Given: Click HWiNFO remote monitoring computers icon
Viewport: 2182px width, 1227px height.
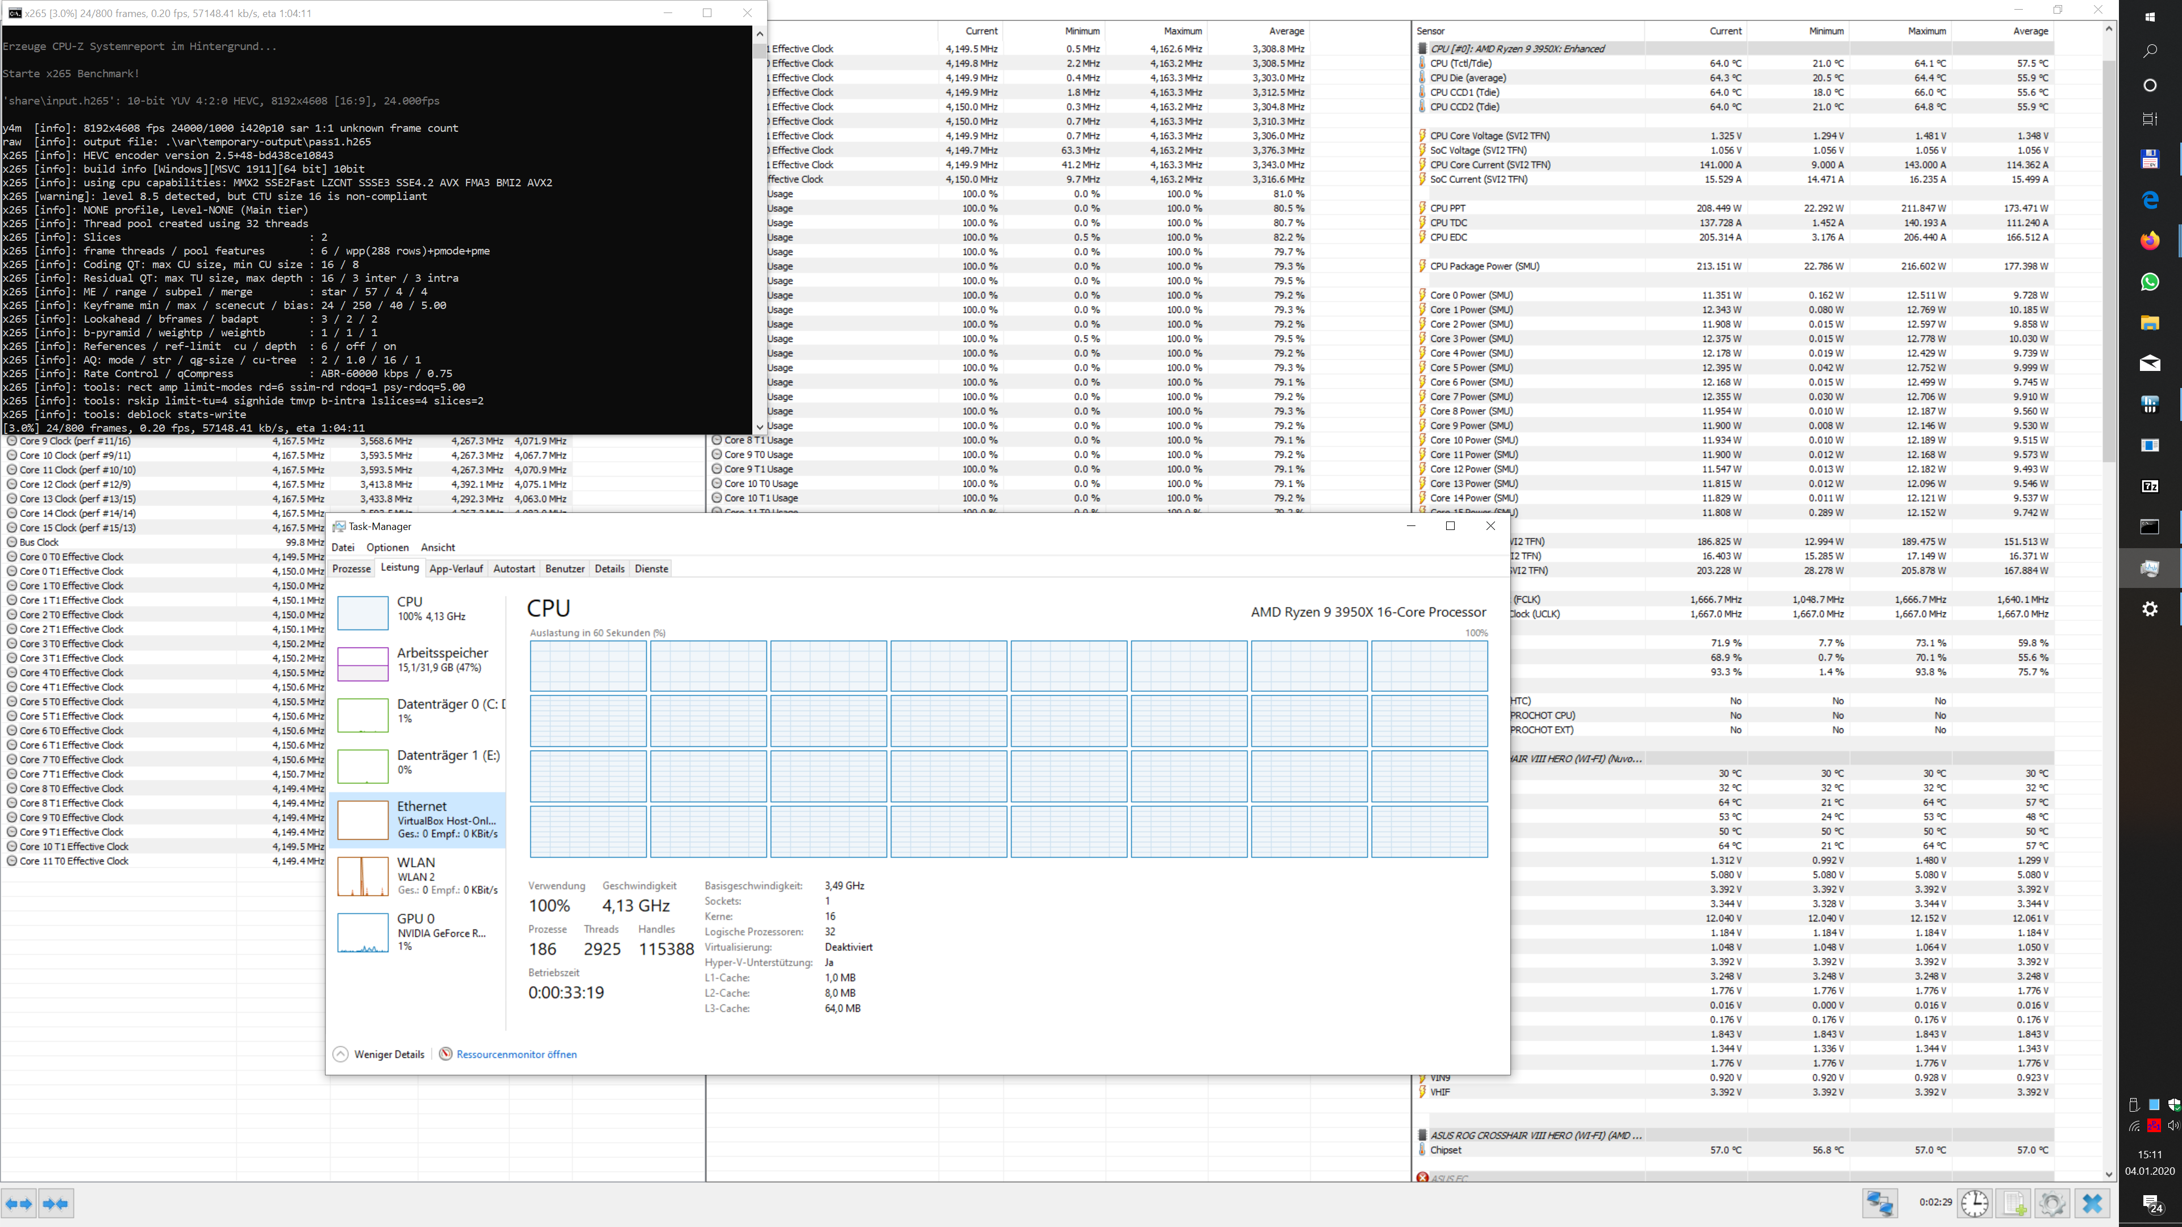Looking at the screenshot, I should click(1880, 1203).
